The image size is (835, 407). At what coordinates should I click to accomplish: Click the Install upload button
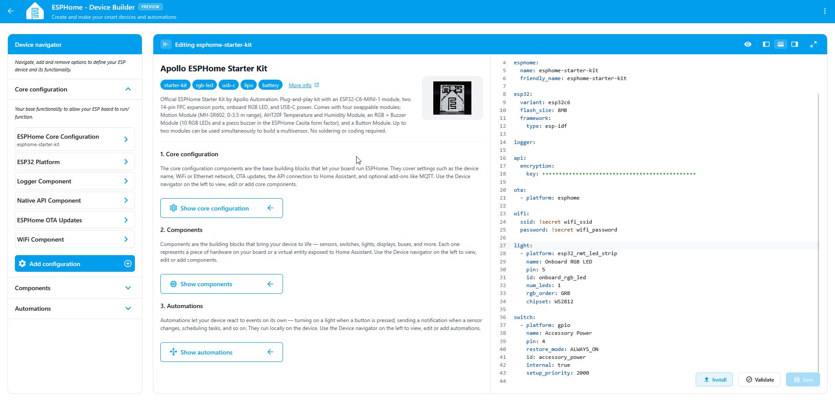tap(715, 379)
